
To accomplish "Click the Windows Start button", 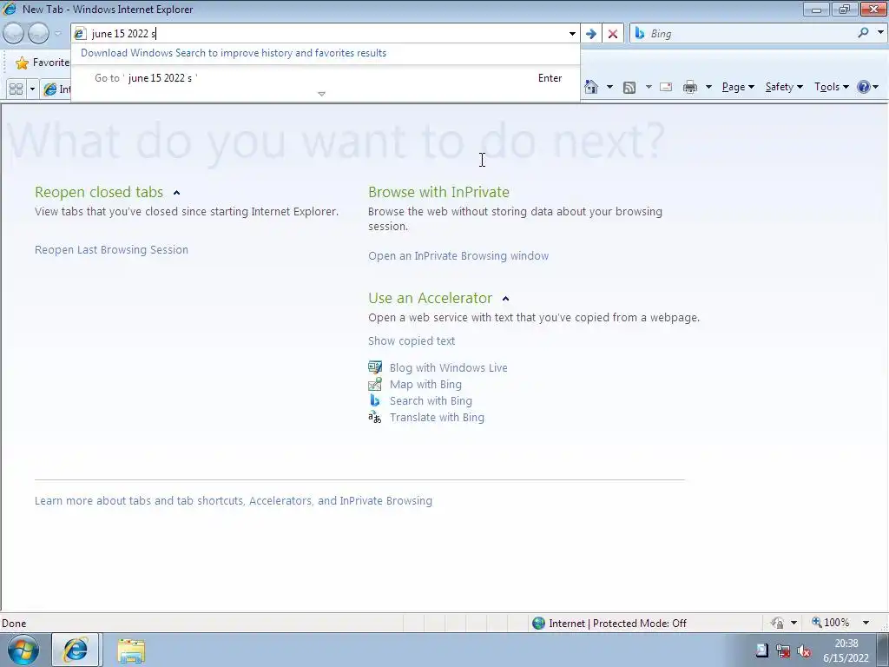I will 23,650.
